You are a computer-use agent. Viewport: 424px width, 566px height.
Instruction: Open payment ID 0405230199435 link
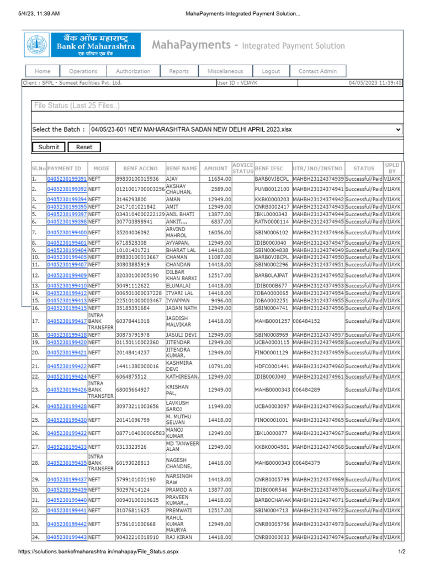click(x=67, y=463)
